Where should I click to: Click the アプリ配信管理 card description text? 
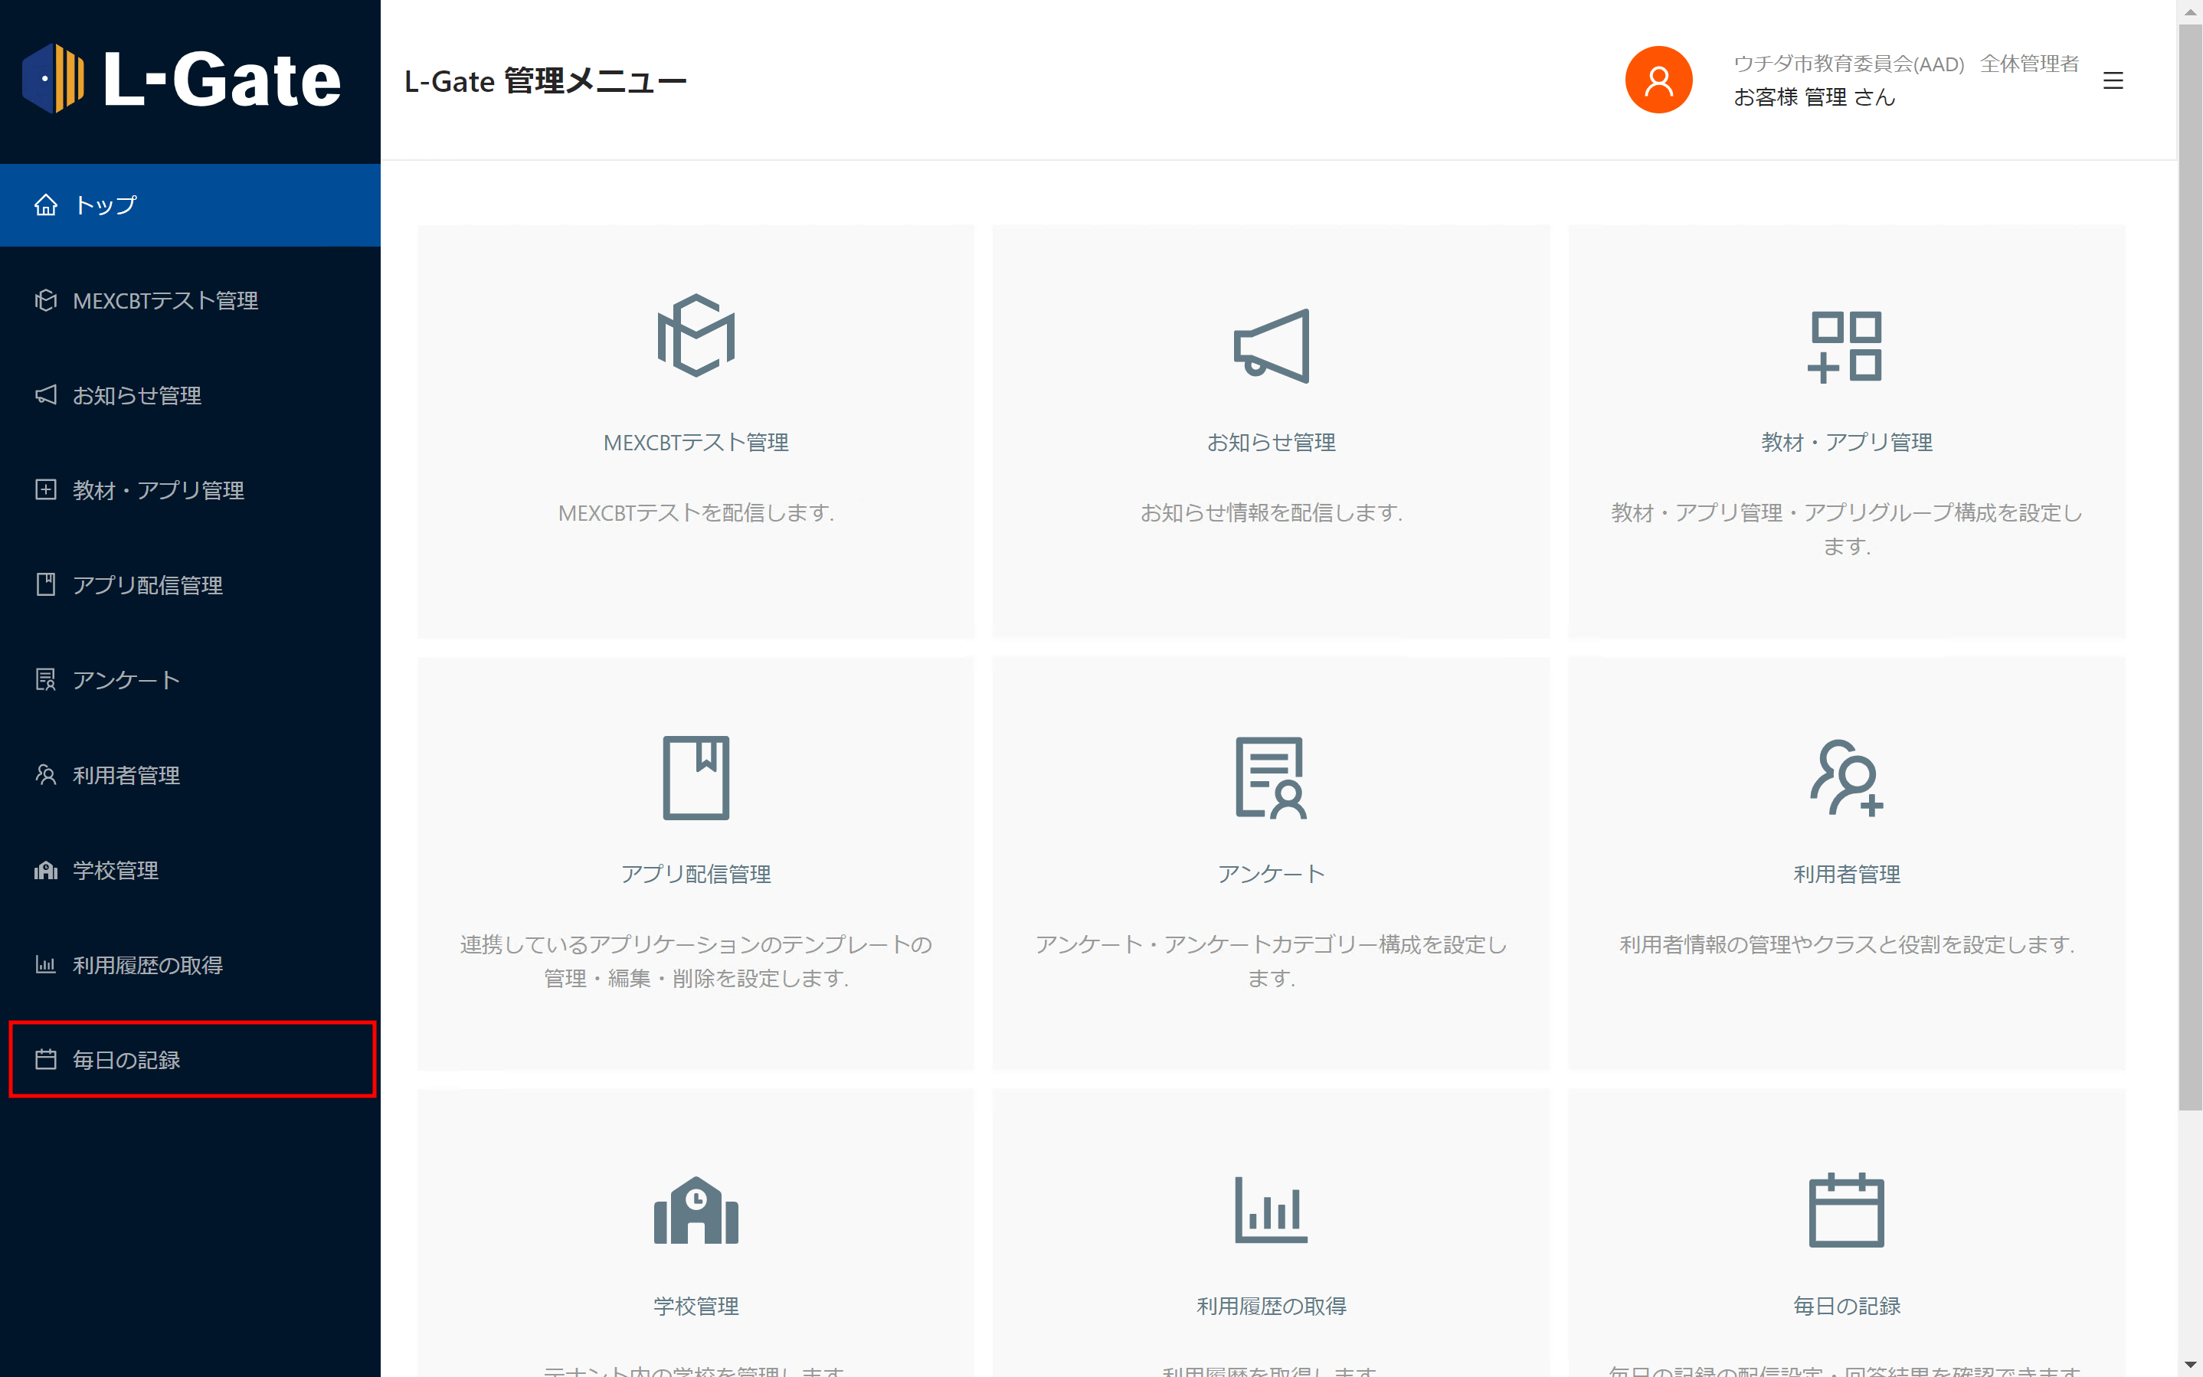point(696,961)
